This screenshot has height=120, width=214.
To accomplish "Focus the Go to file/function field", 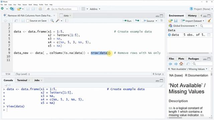I will click(62, 9).
